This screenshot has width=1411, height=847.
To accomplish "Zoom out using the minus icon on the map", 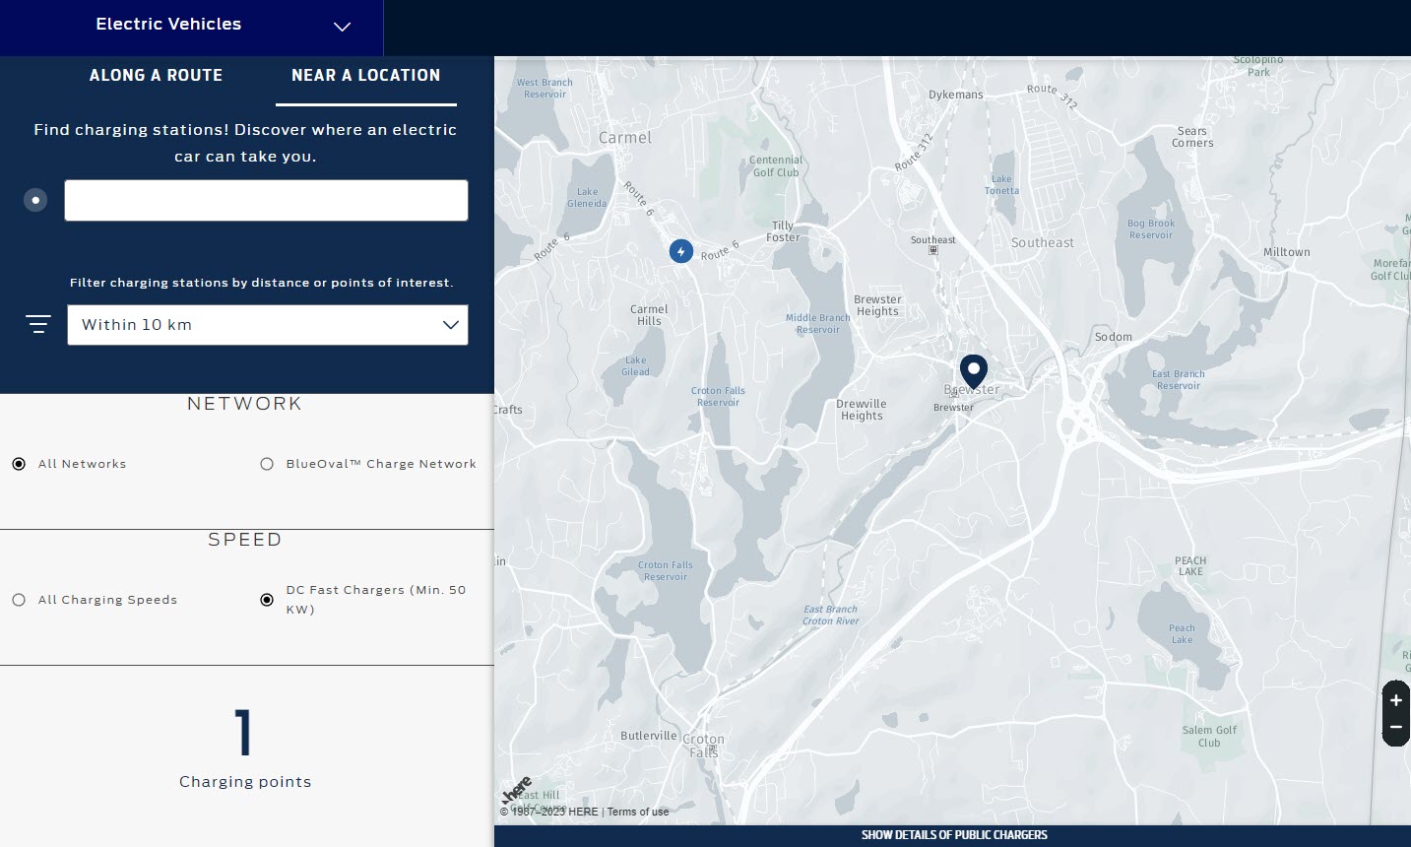I will [1395, 727].
